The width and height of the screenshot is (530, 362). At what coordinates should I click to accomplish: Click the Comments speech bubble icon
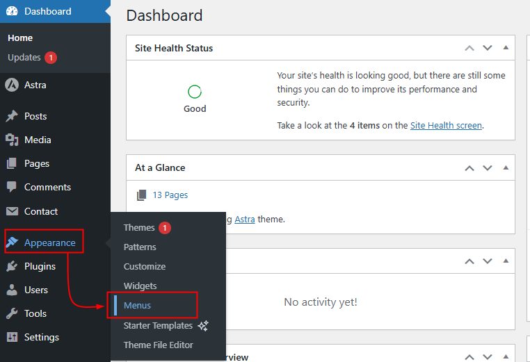click(x=12, y=187)
